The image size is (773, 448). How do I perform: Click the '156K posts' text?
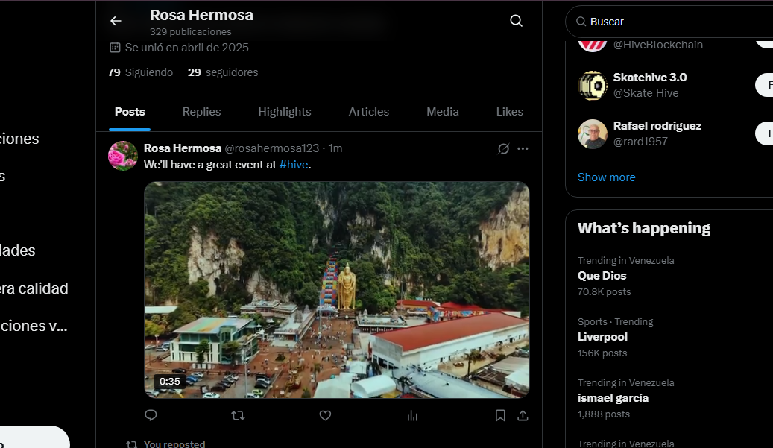click(x=602, y=353)
